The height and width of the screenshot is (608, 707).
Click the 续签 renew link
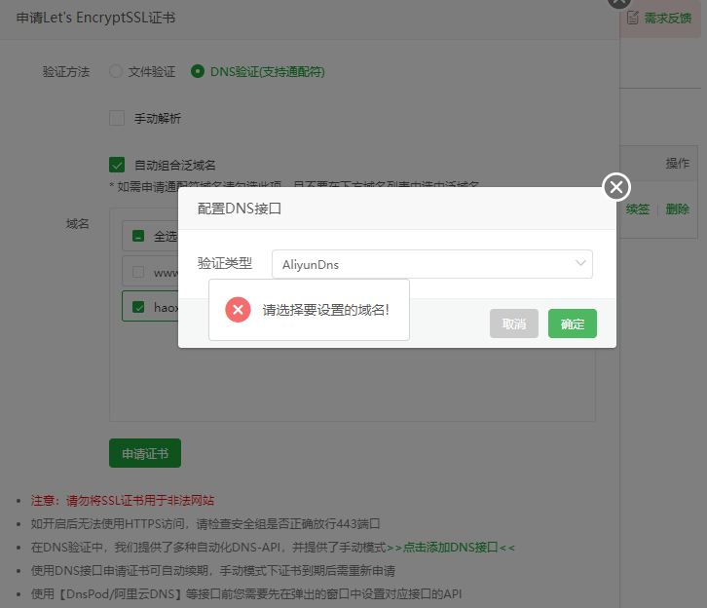pyautogui.click(x=638, y=209)
